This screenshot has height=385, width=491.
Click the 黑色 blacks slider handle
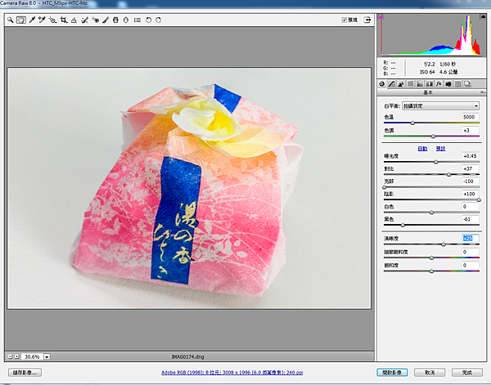(403, 225)
